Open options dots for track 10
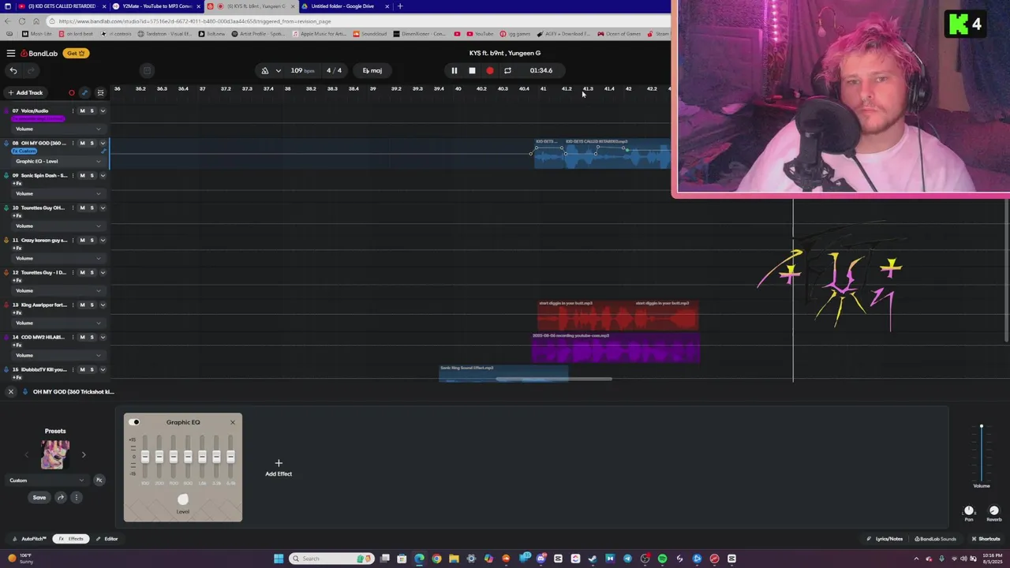The height and width of the screenshot is (568, 1010). click(x=73, y=207)
